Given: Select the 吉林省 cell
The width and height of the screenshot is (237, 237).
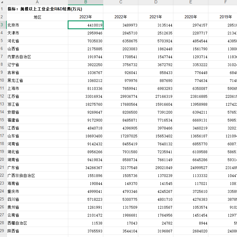Looking at the screenshot, I should [37, 73].
